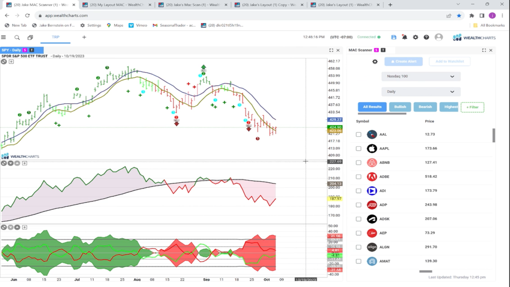Tick the ABNB checkbox

click(359, 163)
